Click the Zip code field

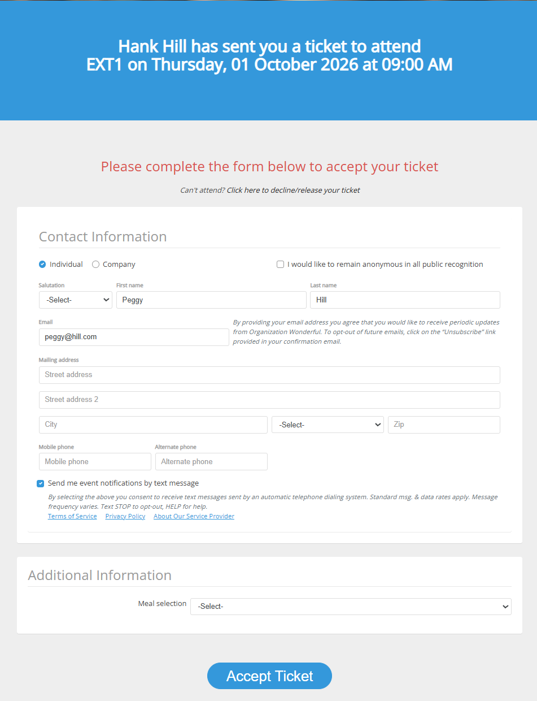[x=444, y=425]
